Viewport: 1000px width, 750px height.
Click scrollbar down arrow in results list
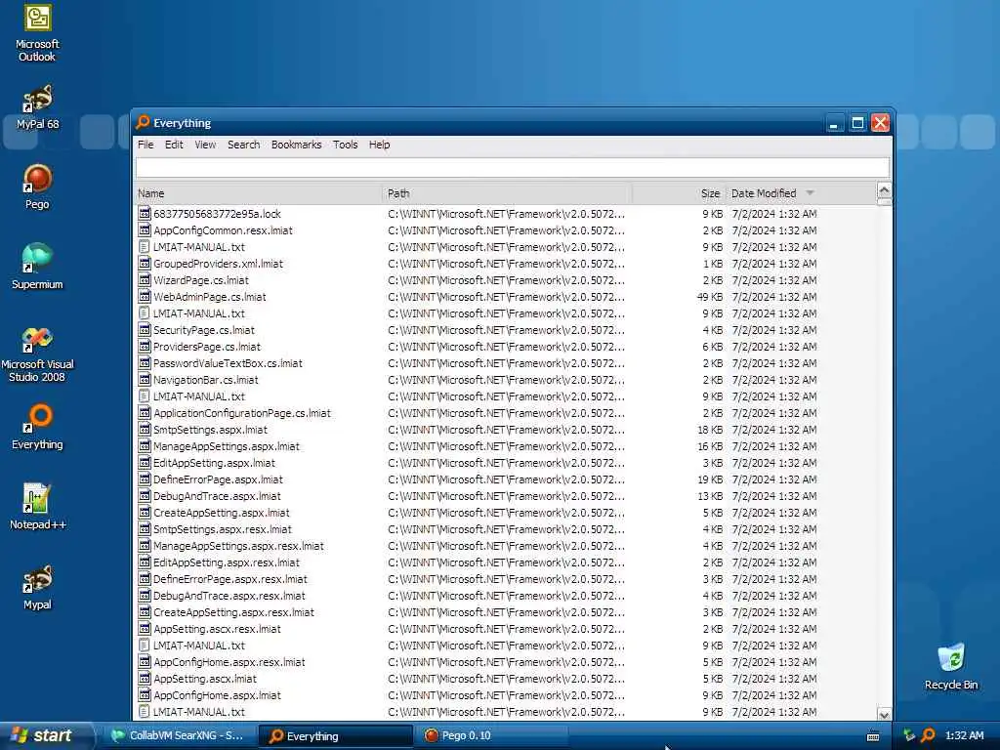pos(884,714)
